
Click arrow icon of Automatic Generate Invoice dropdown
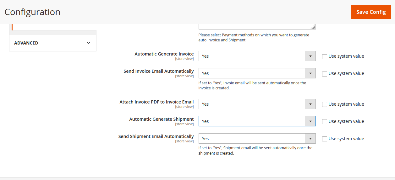point(310,56)
